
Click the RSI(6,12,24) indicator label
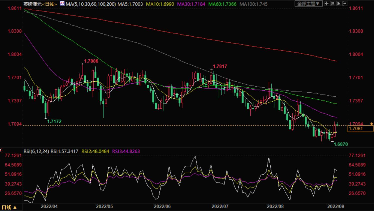click(36, 151)
